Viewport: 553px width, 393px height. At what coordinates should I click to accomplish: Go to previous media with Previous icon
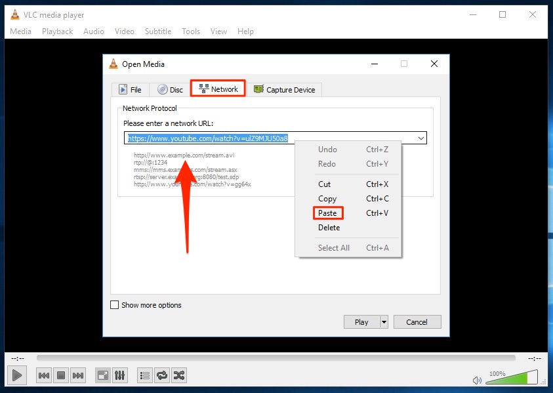(x=43, y=375)
